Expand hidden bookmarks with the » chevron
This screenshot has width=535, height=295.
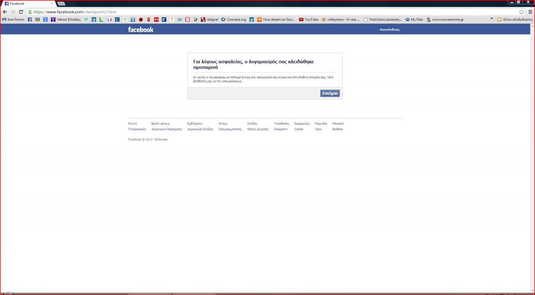(492, 19)
